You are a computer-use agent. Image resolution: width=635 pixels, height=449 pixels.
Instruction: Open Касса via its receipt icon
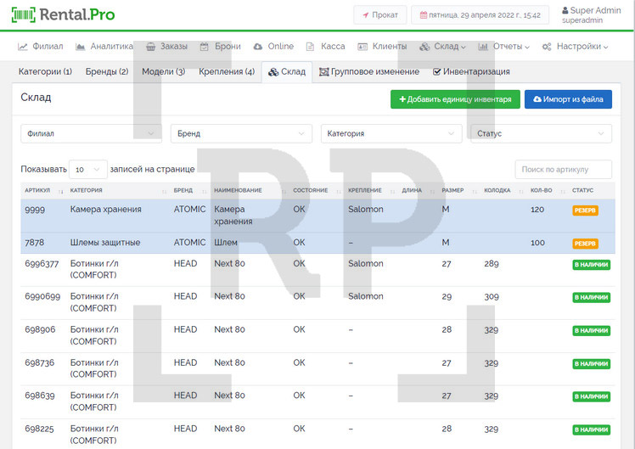pyautogui.click(x=311, y=47)
